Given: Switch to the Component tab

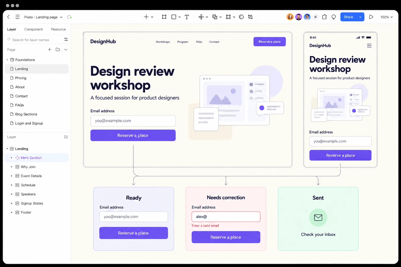Looking at the screenshot, I should (33, 29).
